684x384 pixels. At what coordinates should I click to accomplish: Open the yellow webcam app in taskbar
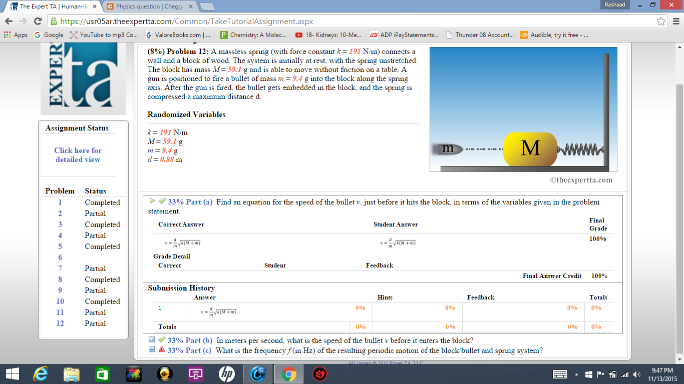pos(164,374)
